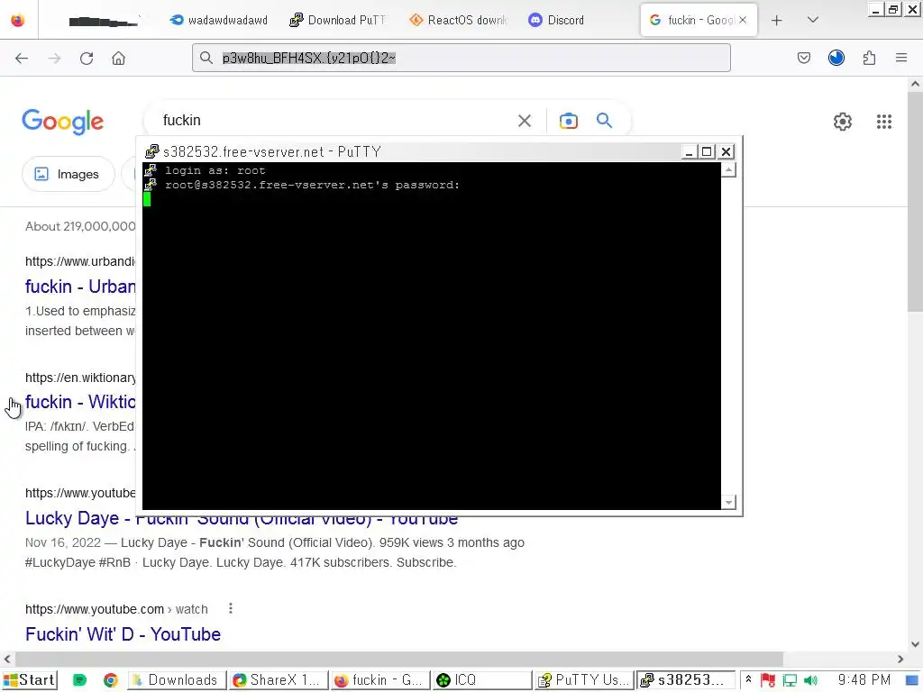Open the Fuckin' Wit' D - YouTube link

[123, 634]
